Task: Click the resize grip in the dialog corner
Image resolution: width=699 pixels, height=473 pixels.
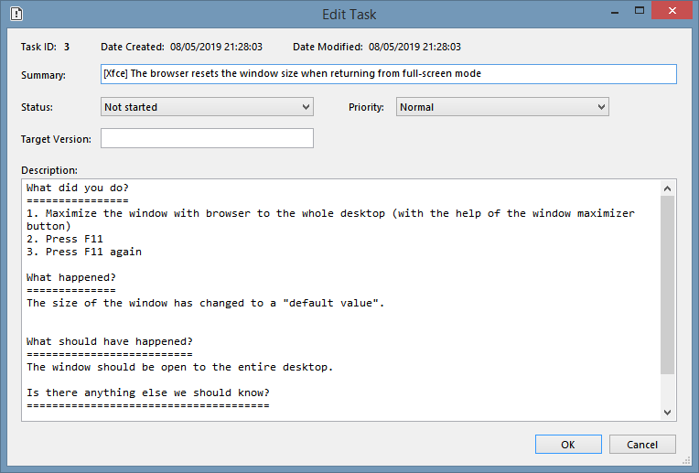Action: [x=686, y=461]
